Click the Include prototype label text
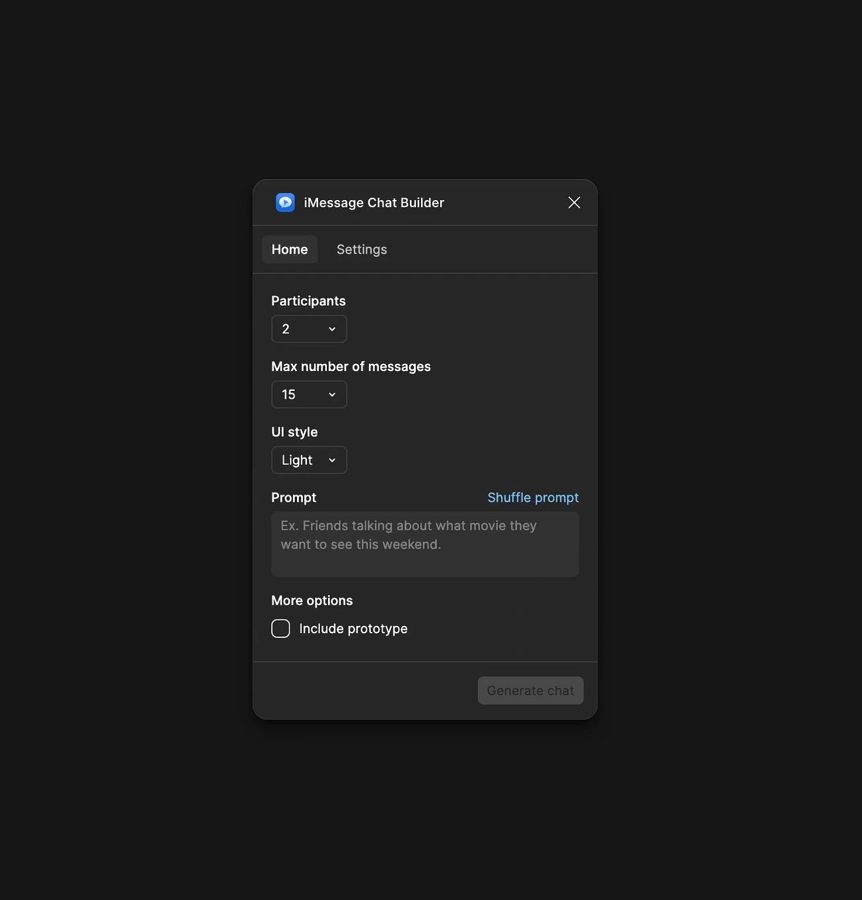Image resolution: width=862 pixels, height=900 pixels. (x=354, y=629)
